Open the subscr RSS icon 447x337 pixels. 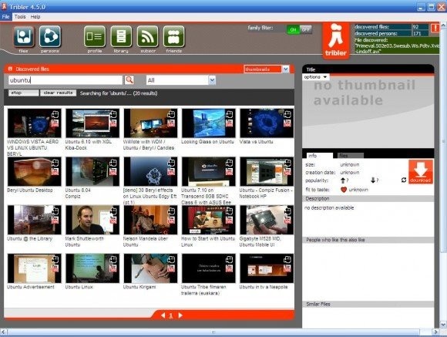coord(147,36)
